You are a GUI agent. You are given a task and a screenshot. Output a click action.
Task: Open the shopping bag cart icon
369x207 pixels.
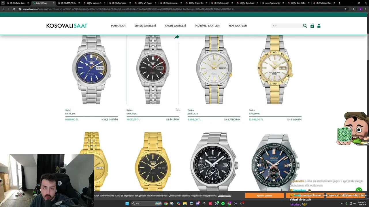[x=312, y=26]
